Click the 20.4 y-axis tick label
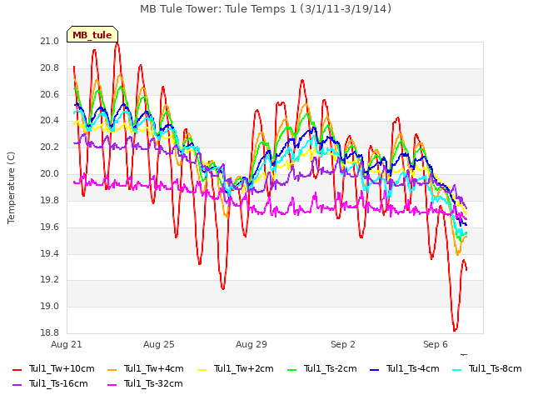The width and height of the screenshot is (533, 400). [50, 121]
